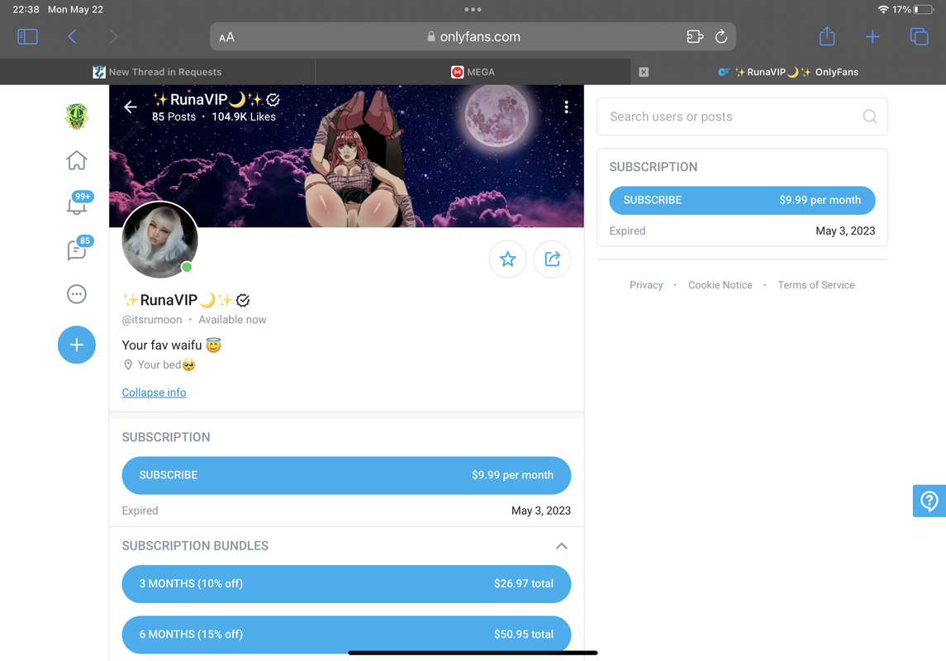Open the Cookie Notice link
946x661 pixels.
720,285
